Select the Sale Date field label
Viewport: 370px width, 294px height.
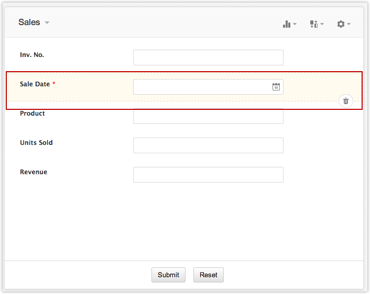click(35, 84)
